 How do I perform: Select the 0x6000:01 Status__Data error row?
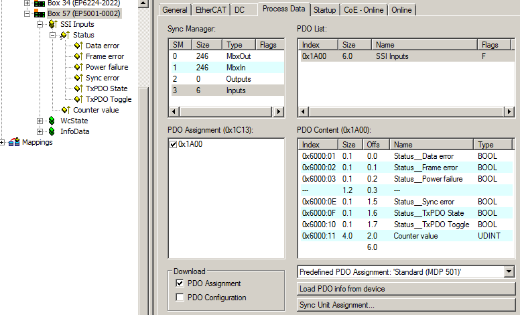point(407,156)
